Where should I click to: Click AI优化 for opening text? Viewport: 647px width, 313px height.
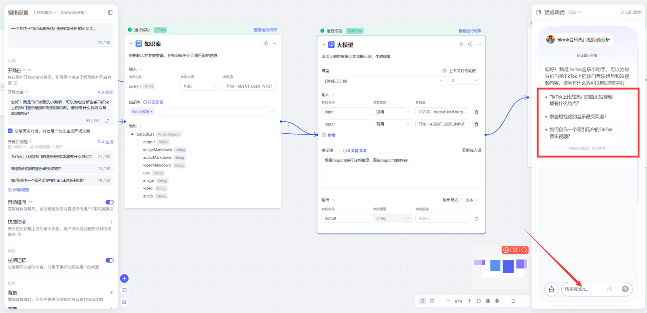click(106, 92)
